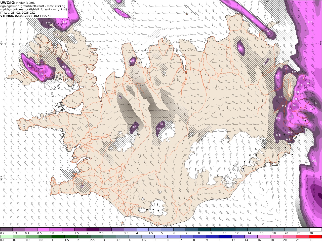322x242 pixels.
Task: Click the '66N' latitude label on the right edge
Action: click(321, 43)
